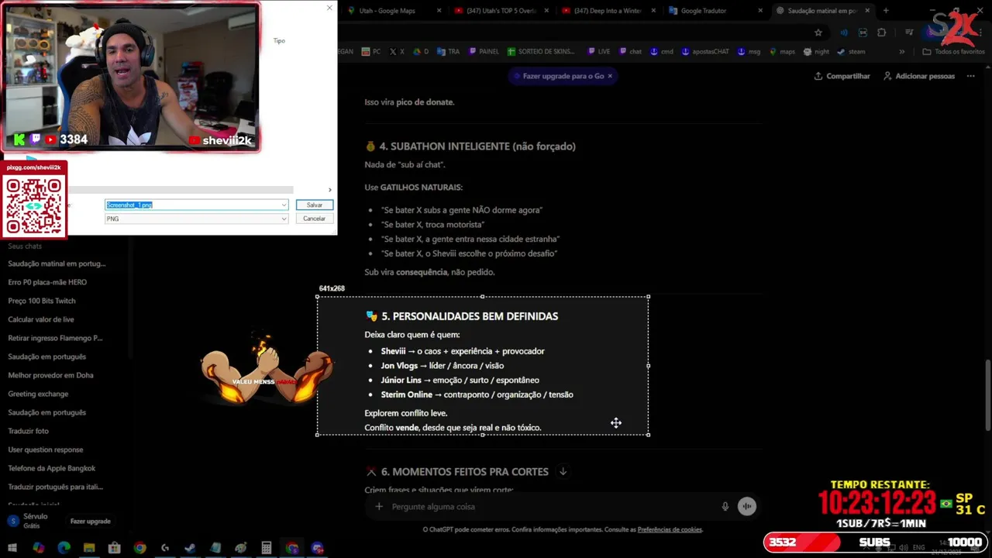The height and width of the screenshot is (558, 992).
Task: Switch to the Deep Into a Winter tab
Action: [608, 11]
